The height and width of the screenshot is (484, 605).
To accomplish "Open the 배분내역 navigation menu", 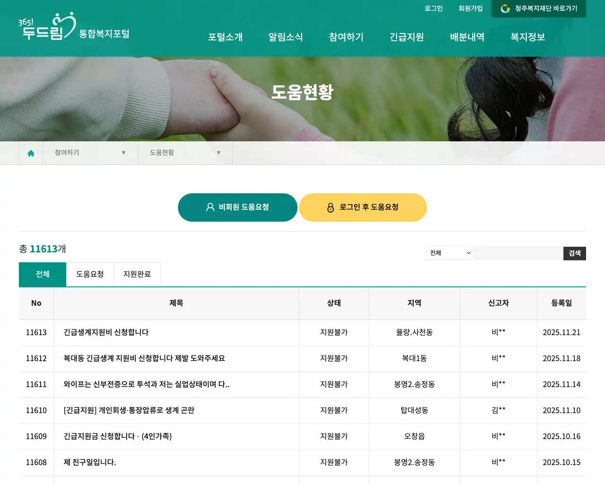I will pos(467,37).
